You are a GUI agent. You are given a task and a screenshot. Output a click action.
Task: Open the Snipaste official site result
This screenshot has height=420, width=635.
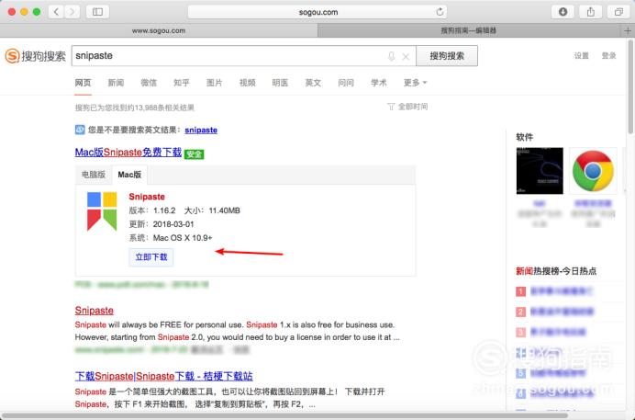[94, 311]
